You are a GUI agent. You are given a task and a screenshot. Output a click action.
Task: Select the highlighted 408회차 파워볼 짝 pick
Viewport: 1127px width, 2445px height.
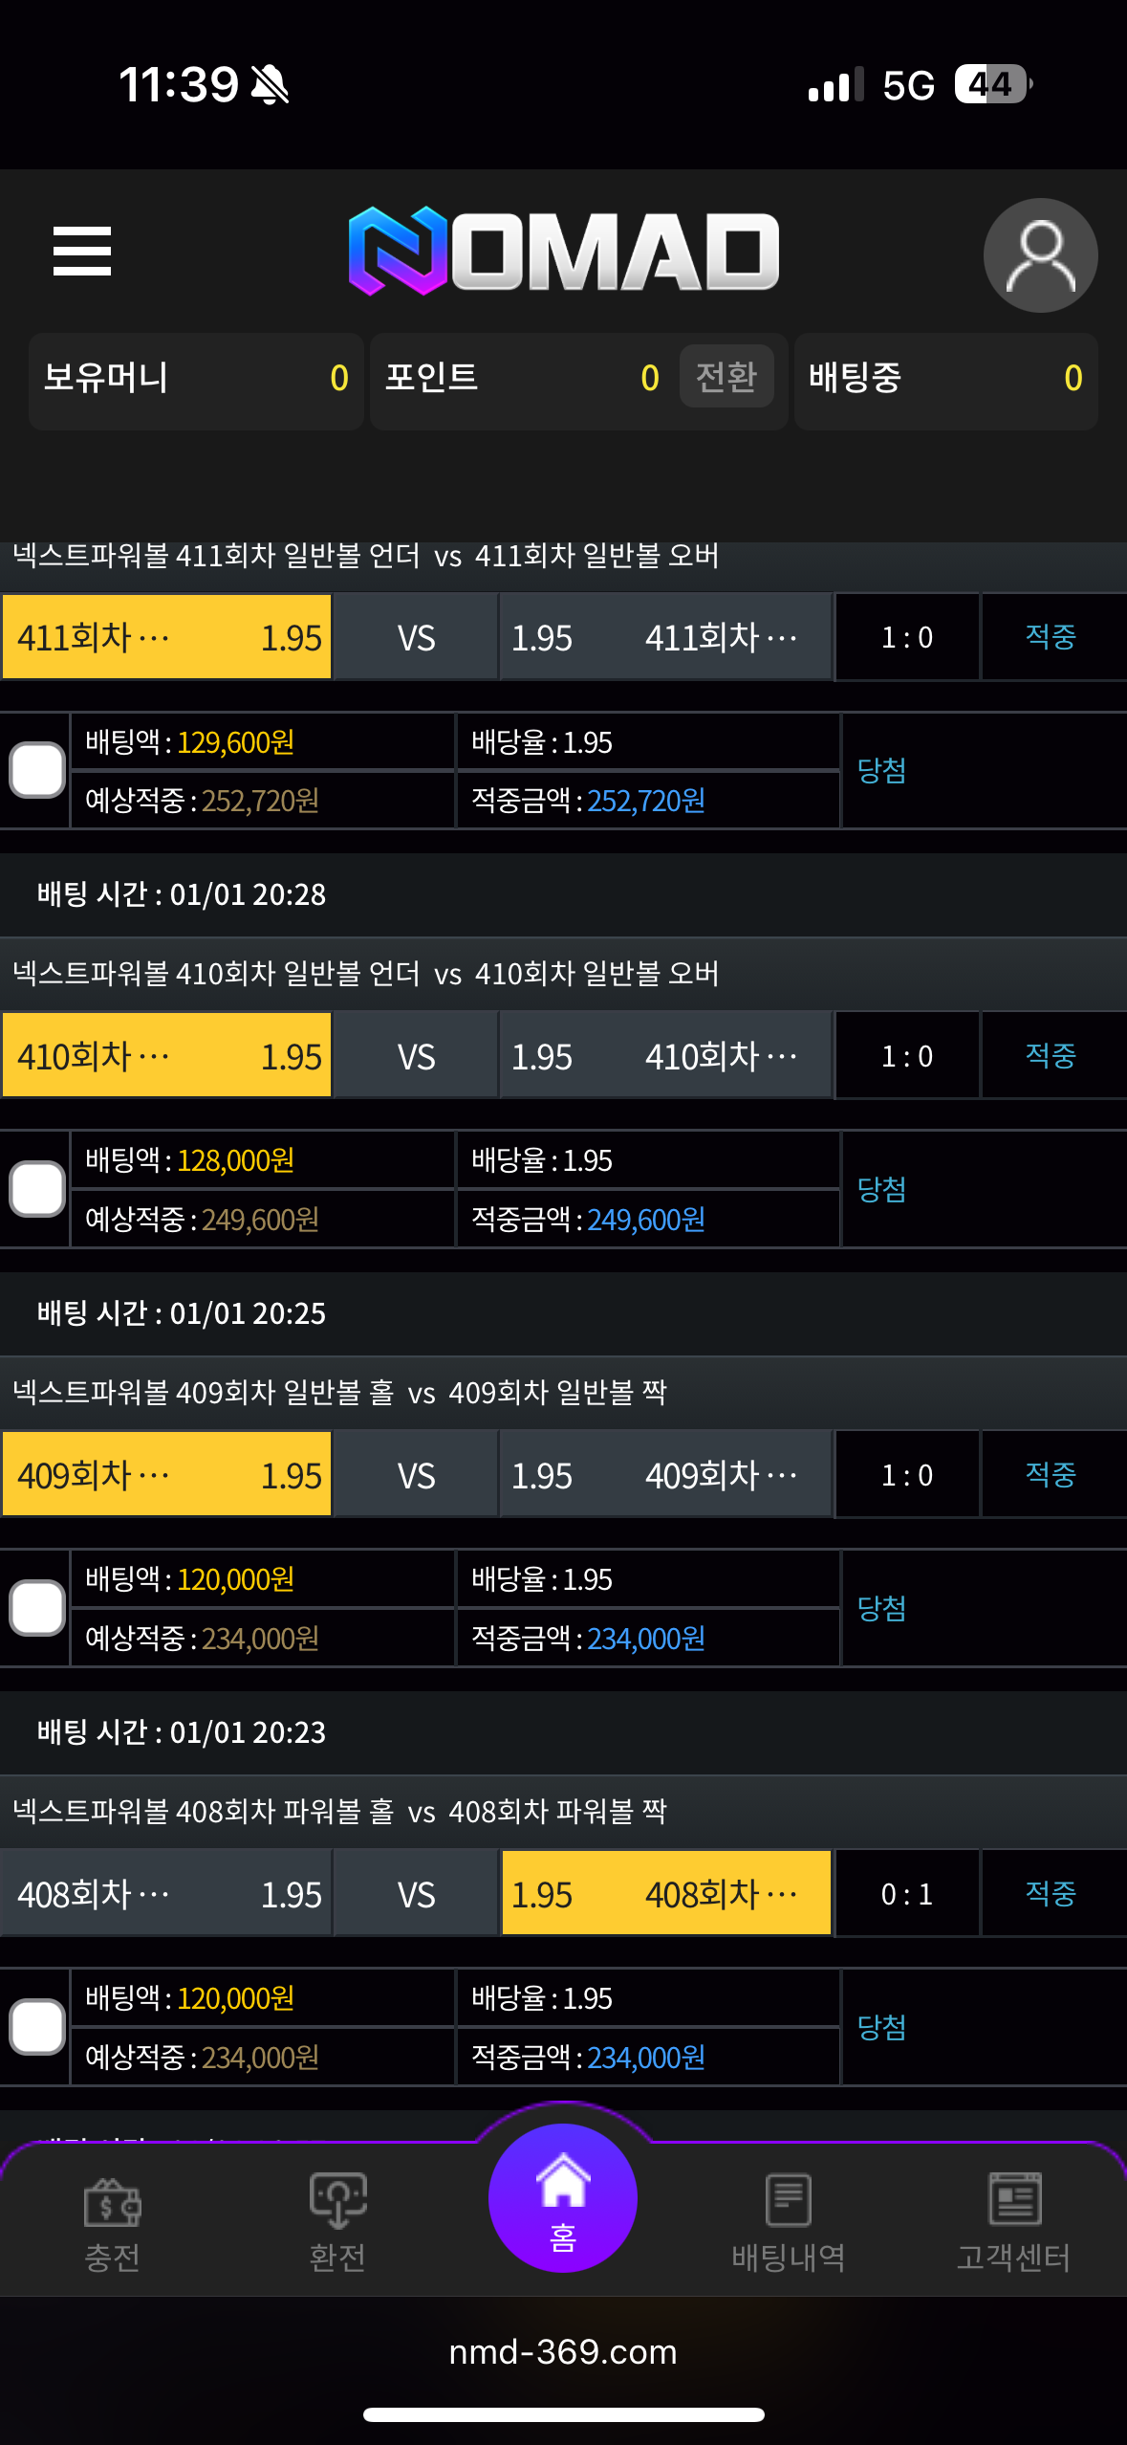pyautogui.click(x=666, y=1894)
